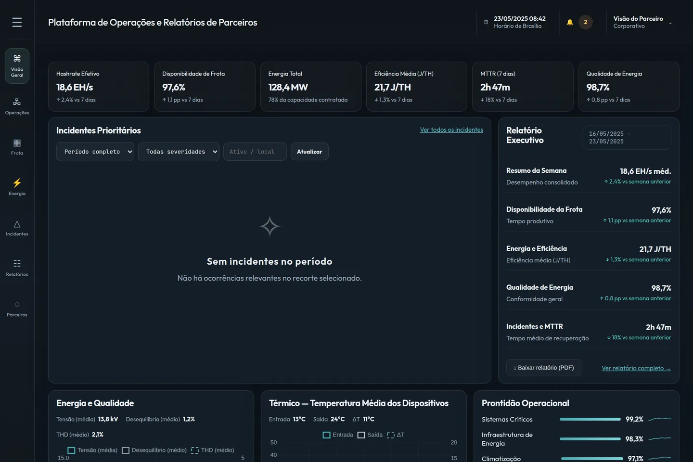
Task: Toggle Entrada series in thermal chart
Action: 338,435
